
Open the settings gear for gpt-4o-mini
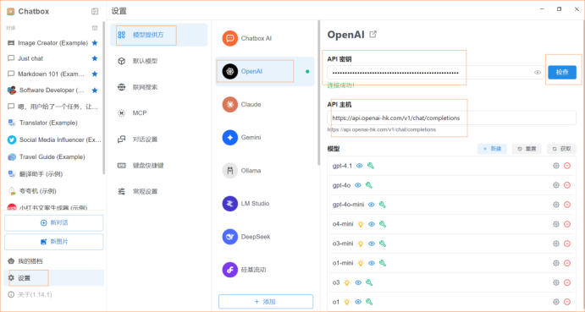pyautogui.click(x=556, y=205)
